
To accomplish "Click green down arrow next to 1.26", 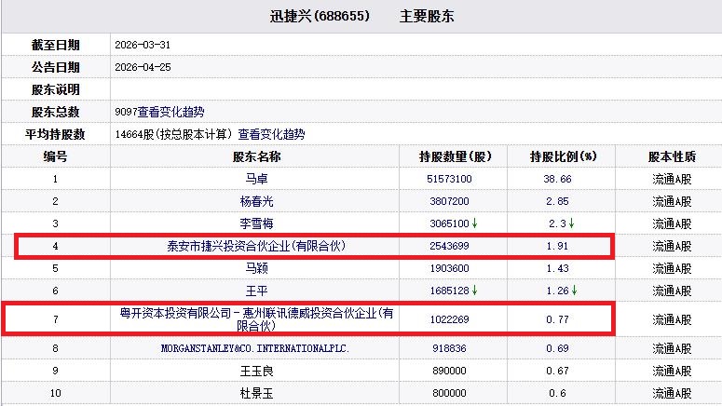I will coord(574,291).
